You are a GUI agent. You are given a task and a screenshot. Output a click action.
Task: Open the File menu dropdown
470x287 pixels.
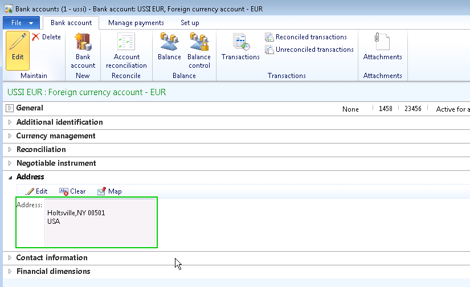coord(22,23)
